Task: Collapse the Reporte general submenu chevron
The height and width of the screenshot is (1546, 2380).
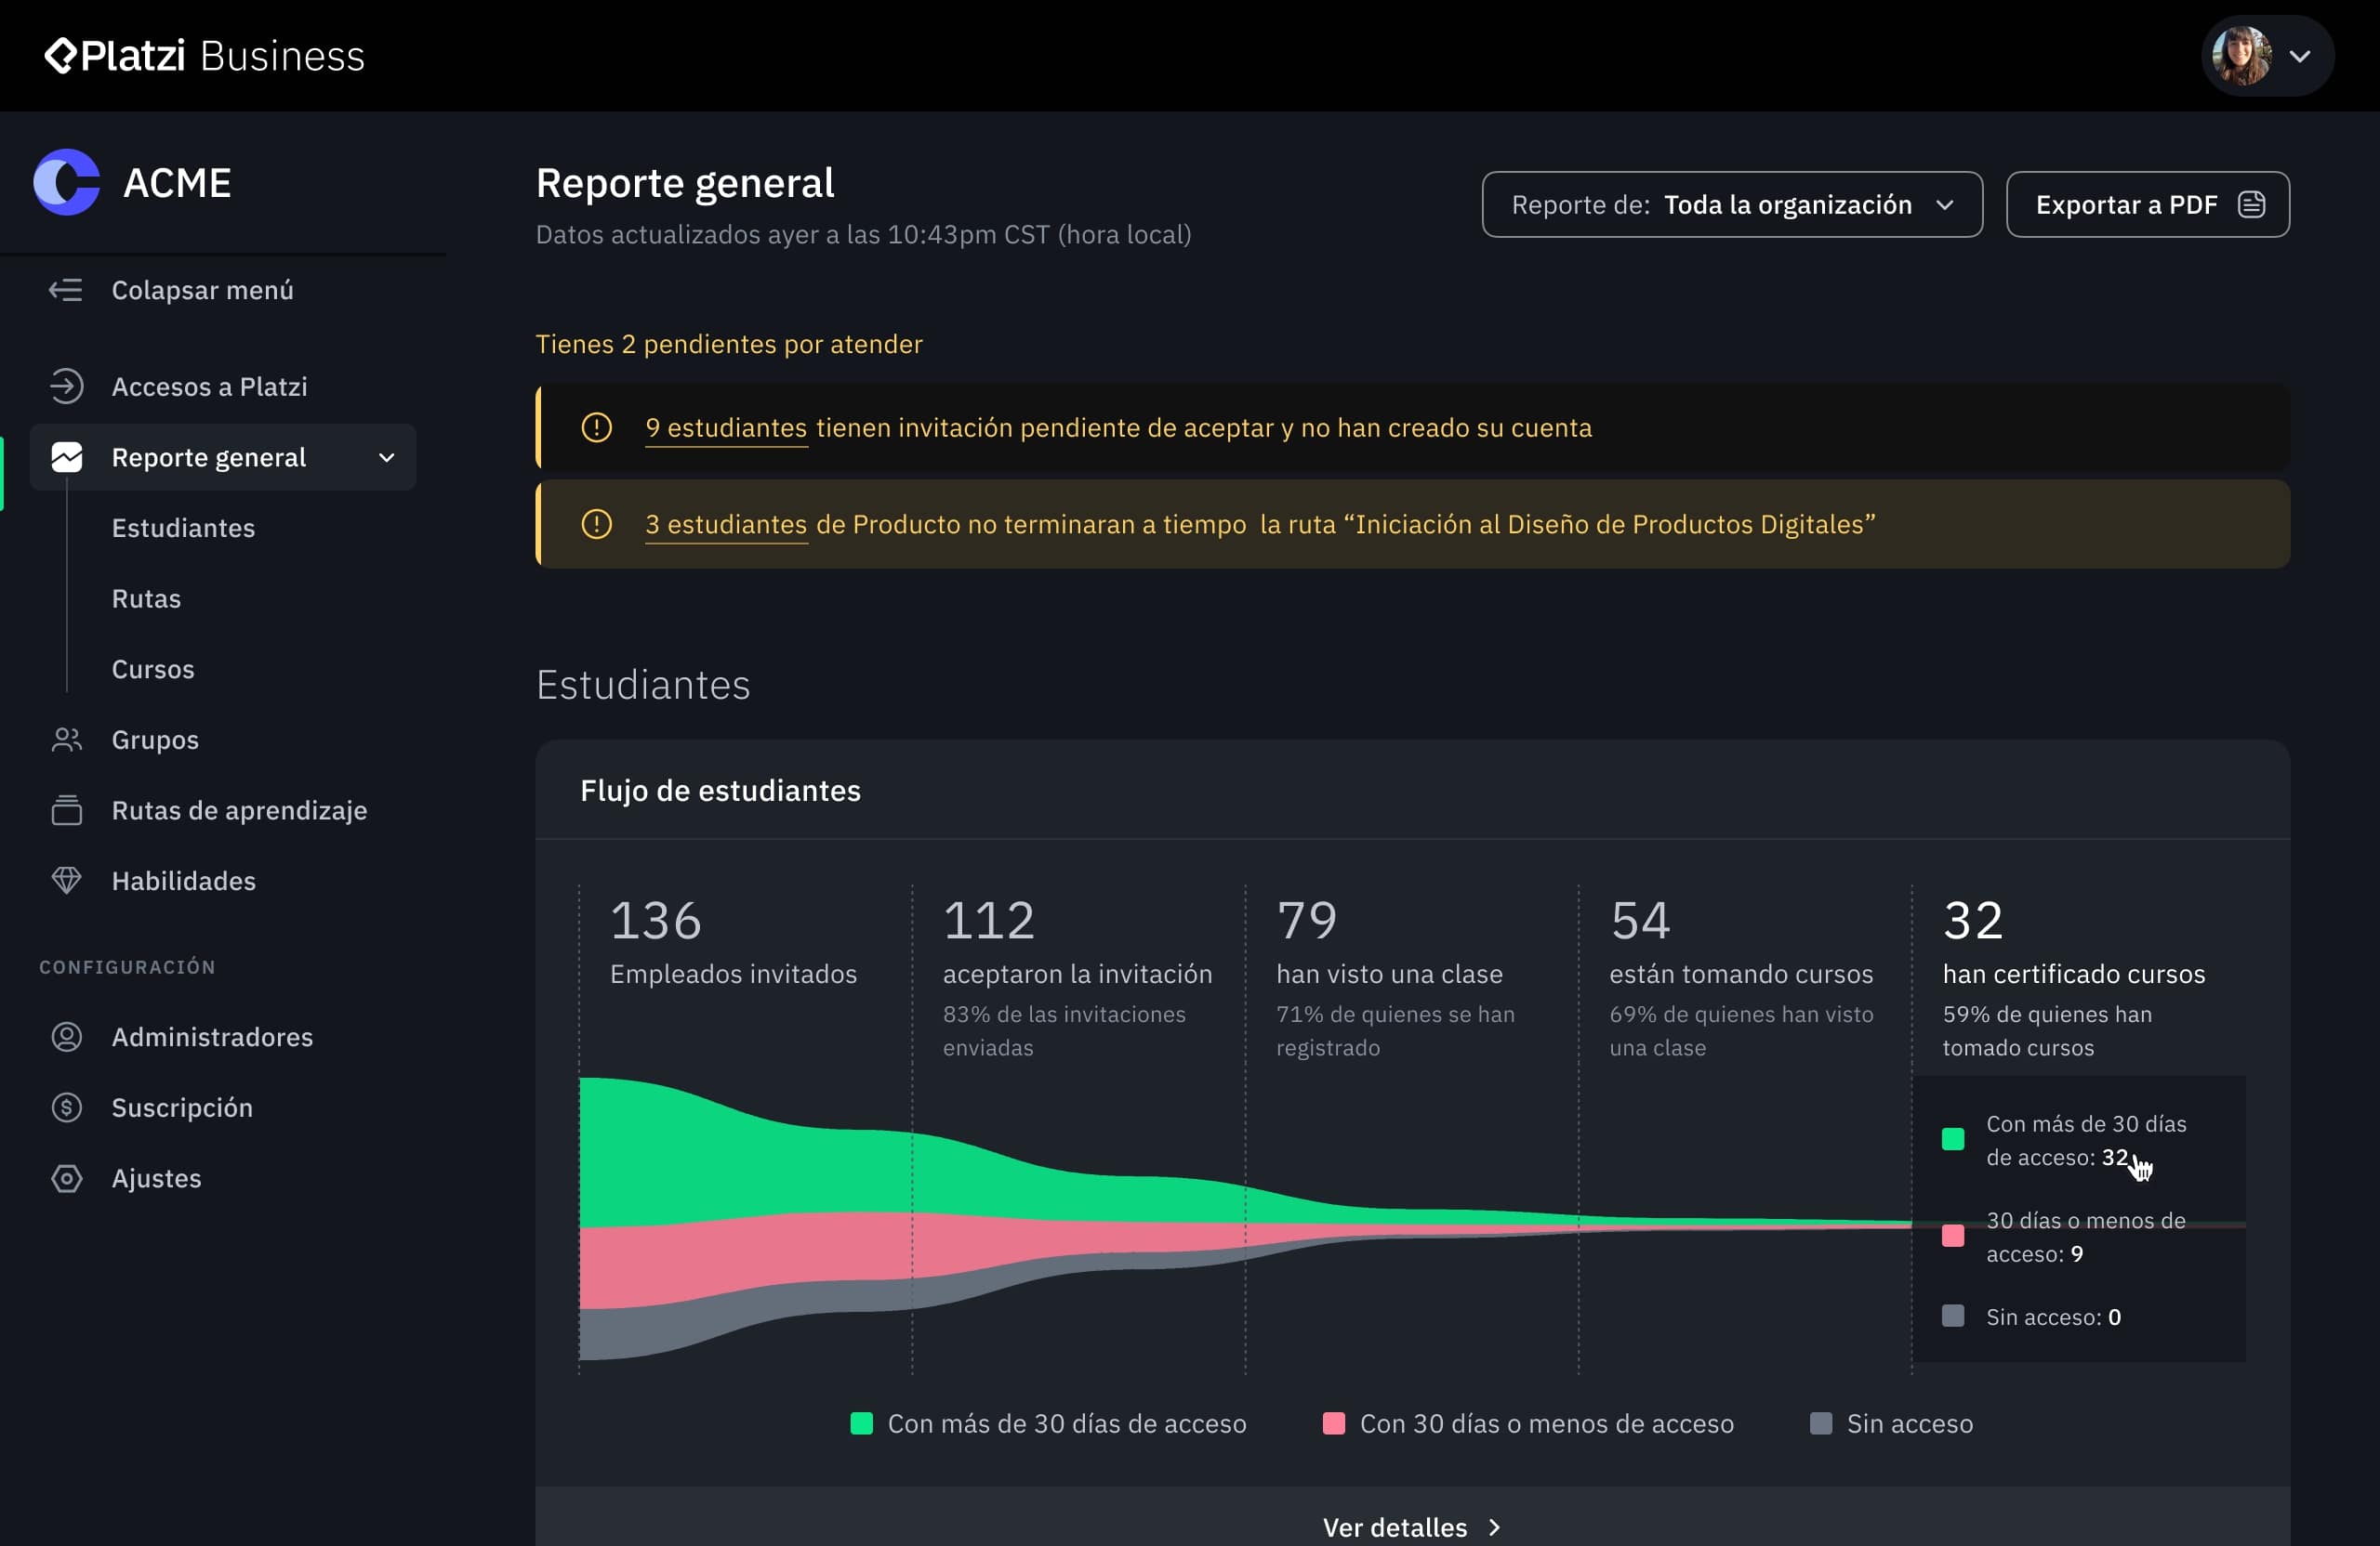Action: click(x=386, y=458)
